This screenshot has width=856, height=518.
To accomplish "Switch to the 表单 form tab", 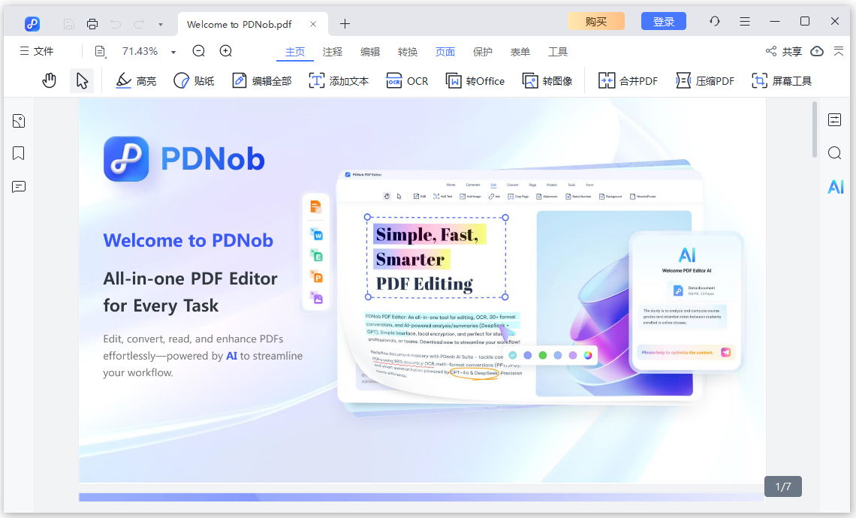I will 520,52.
